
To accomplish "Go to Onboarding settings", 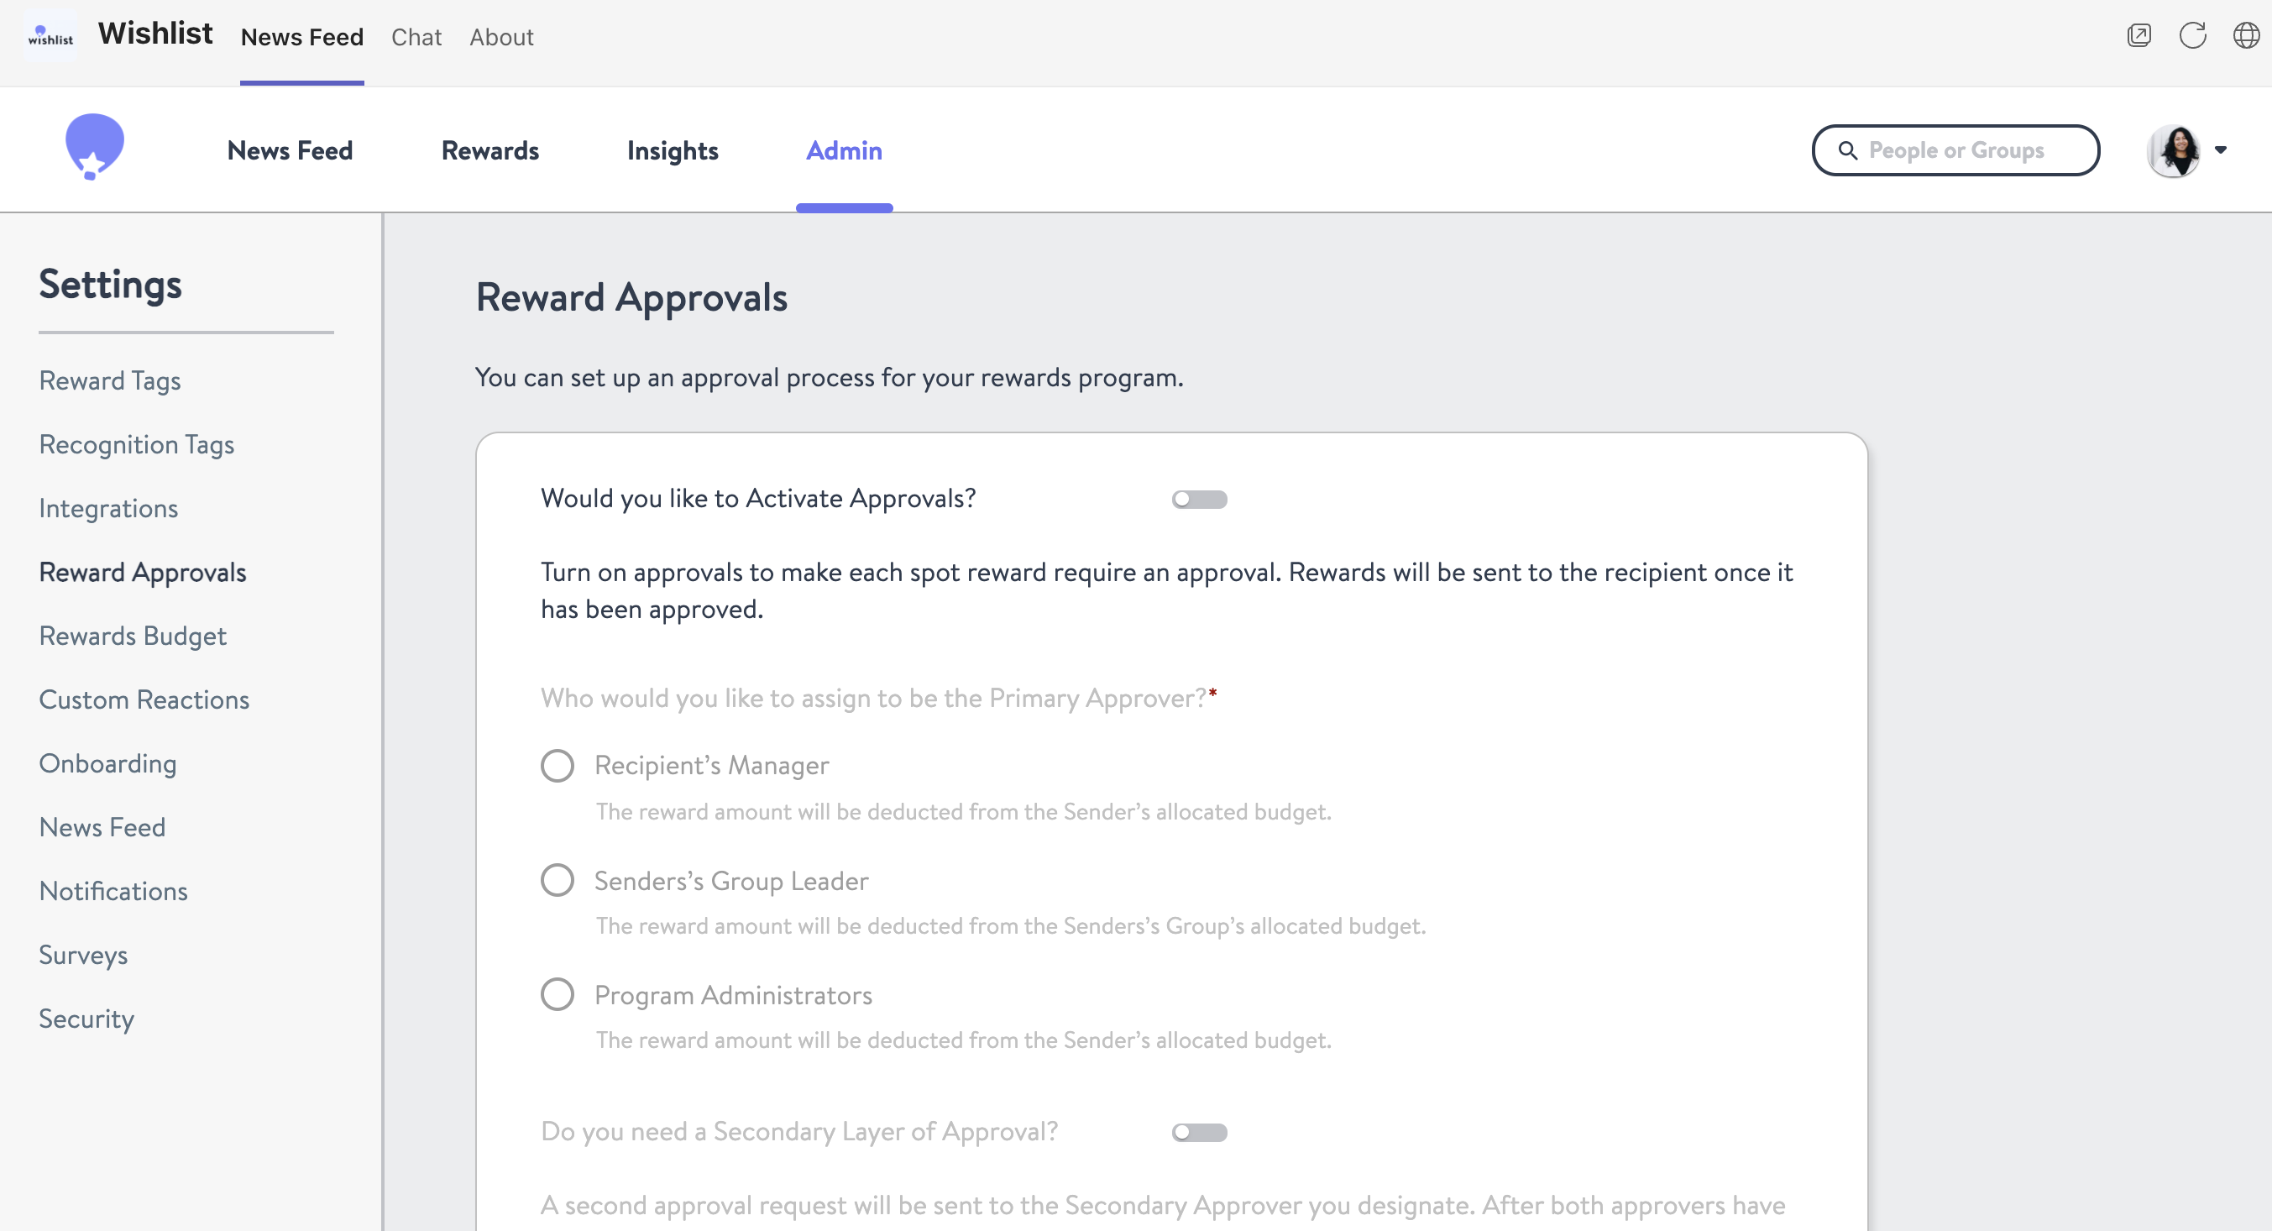I will coord(107,763).
